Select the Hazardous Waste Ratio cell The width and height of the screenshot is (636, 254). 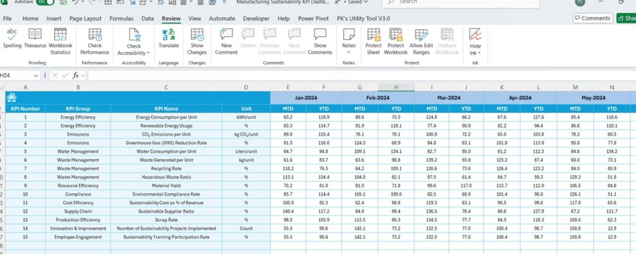[166, 177]
